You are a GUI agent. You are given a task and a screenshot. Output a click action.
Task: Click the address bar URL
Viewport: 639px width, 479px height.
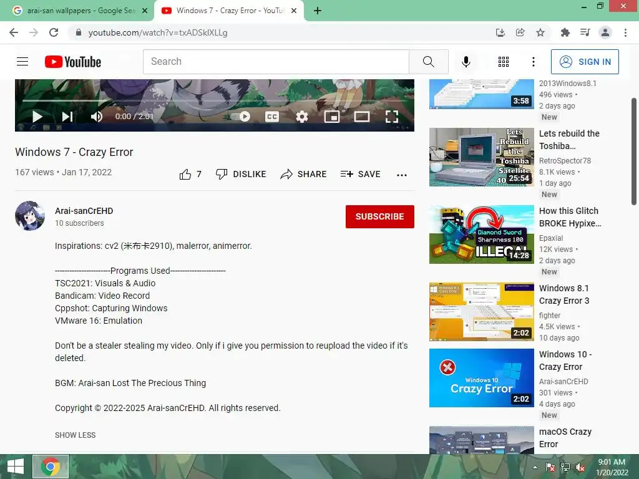click(x=158, y=32)
